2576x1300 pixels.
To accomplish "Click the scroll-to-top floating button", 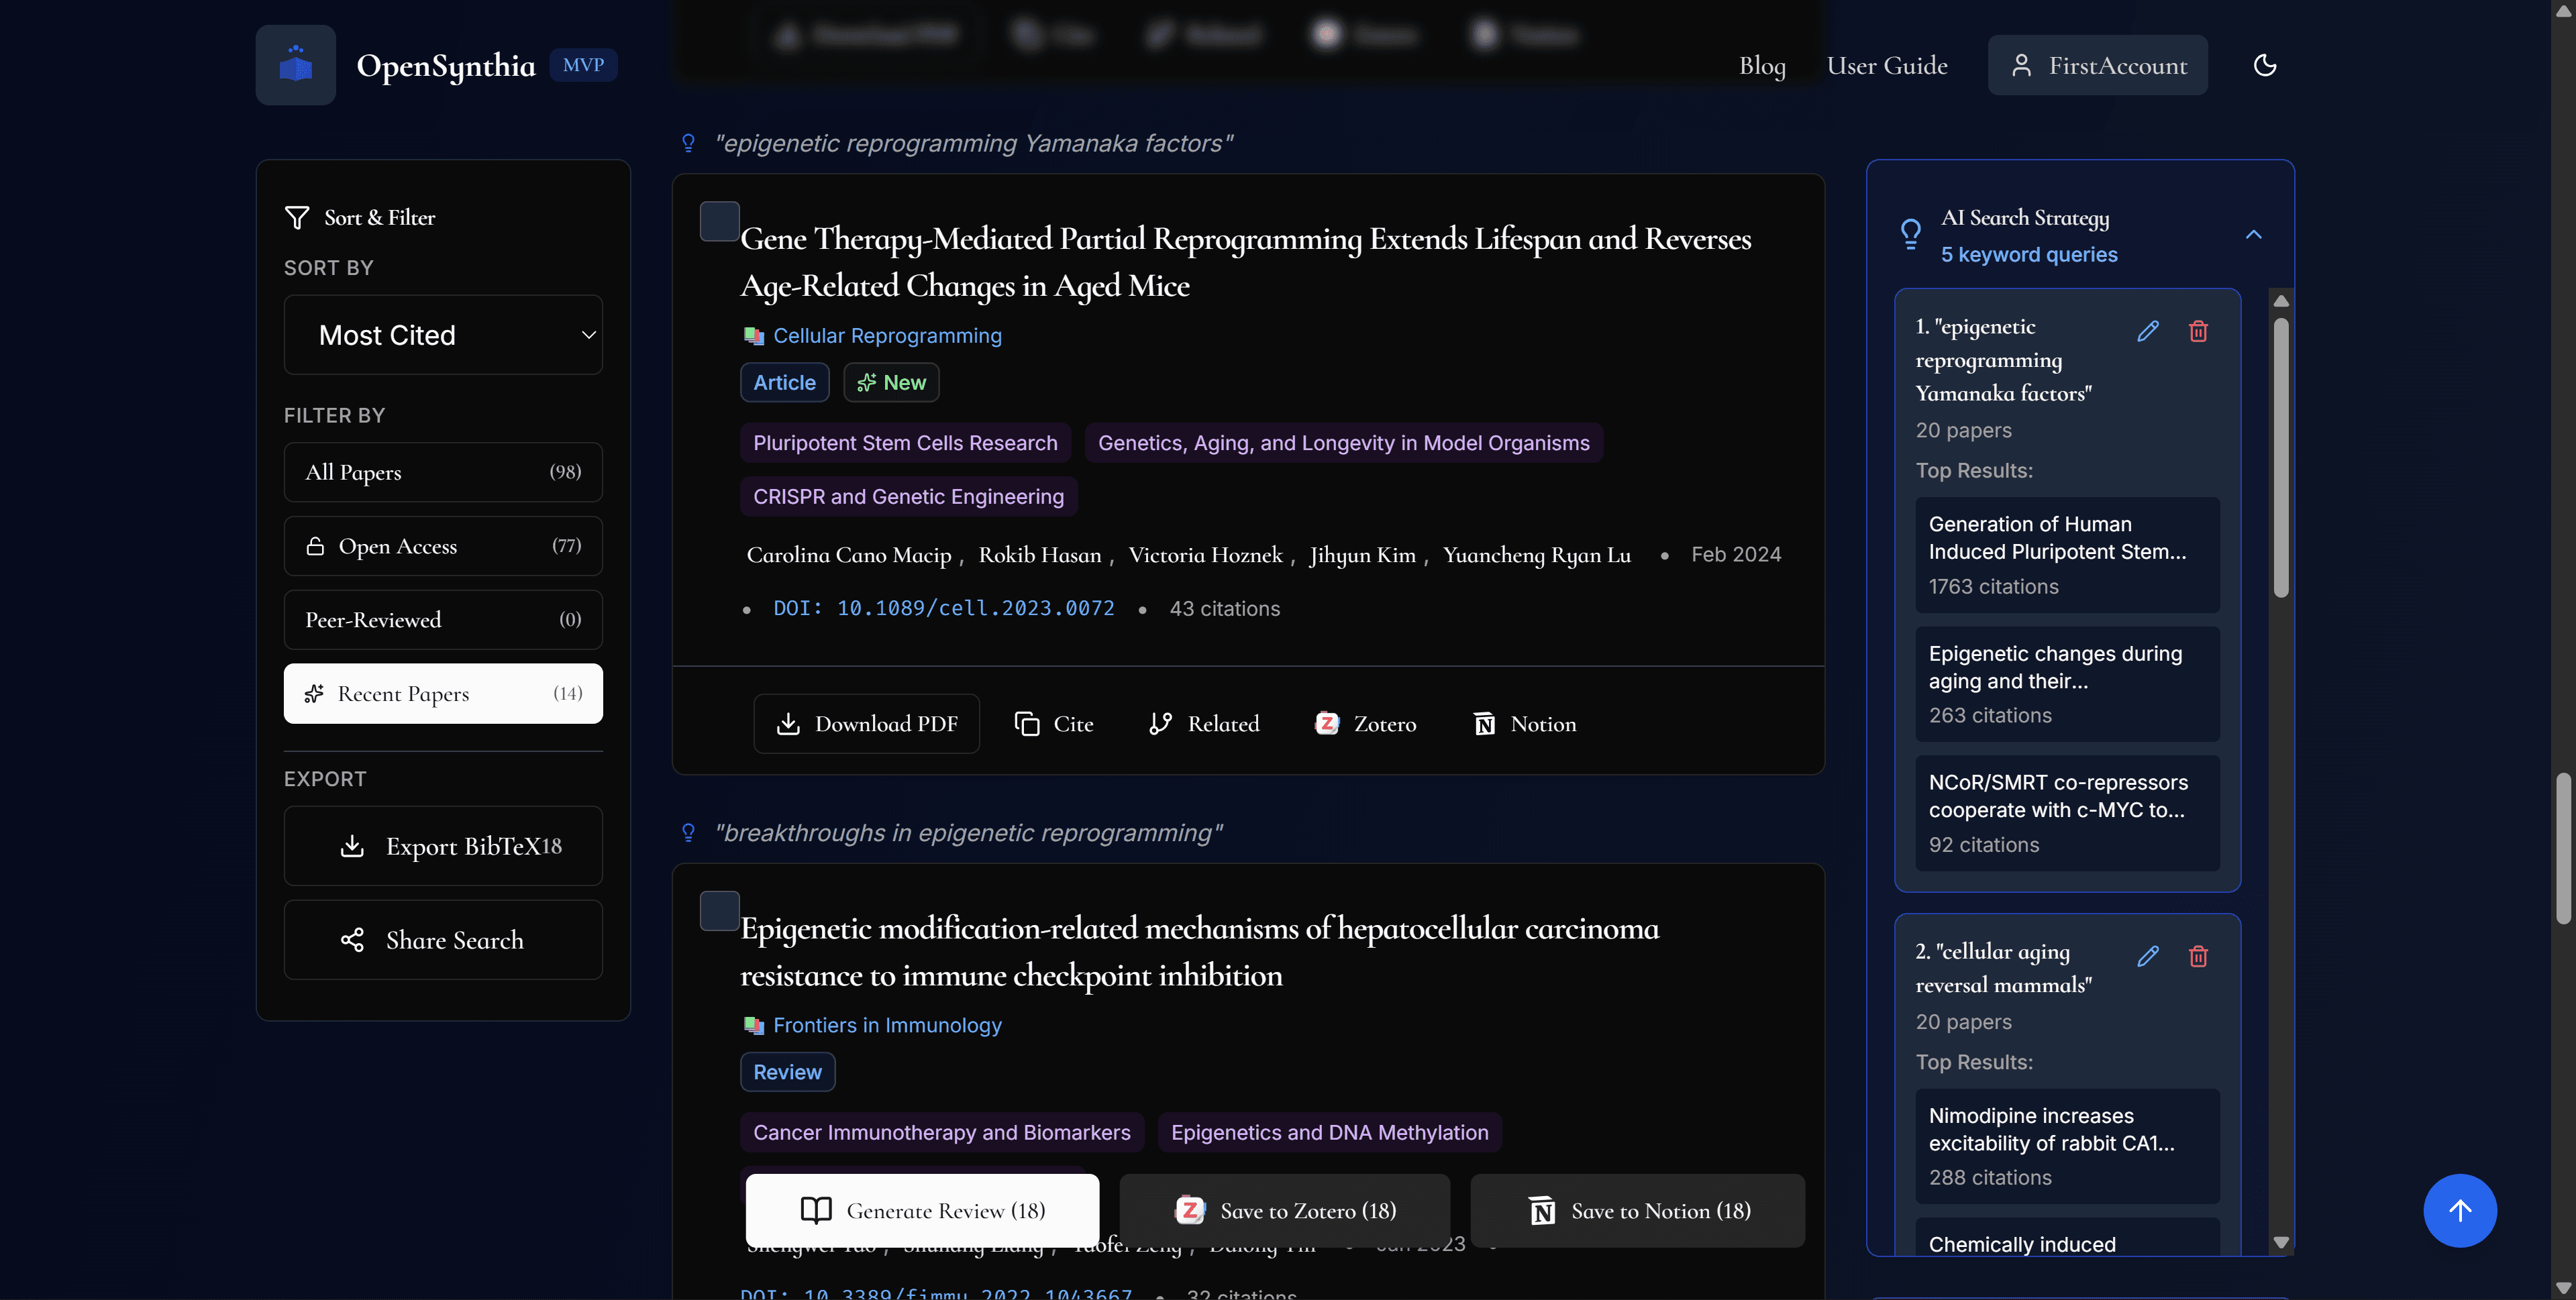I will (x=2460, y=1210).
